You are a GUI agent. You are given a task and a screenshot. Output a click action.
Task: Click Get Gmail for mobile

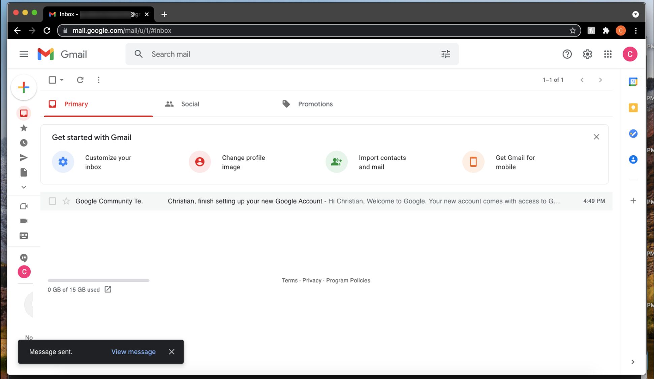(x=499, y=162)
